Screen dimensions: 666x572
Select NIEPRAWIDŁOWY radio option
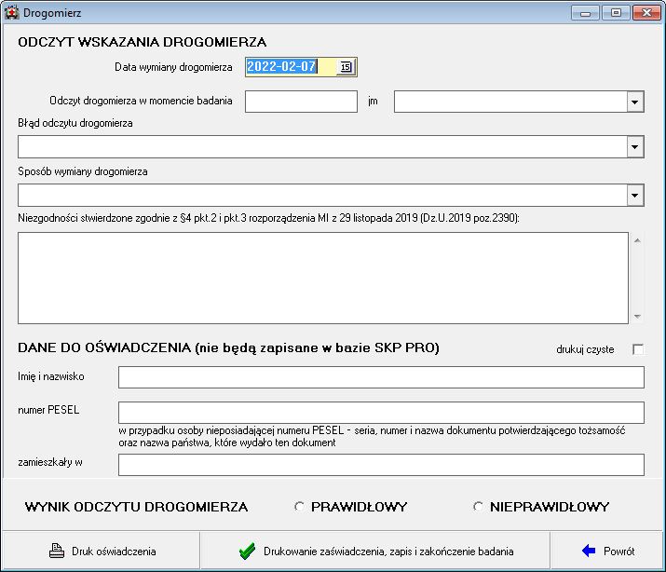pyautogui.click(x=478, y=507)
